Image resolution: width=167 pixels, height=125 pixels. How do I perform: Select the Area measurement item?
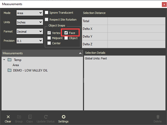coord(16,65)
